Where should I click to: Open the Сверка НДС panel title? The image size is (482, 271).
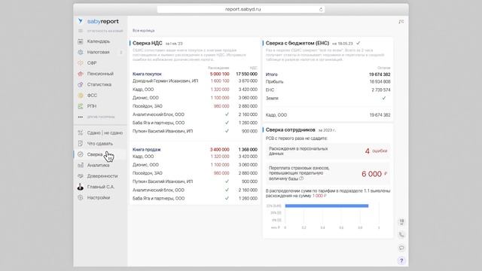pos(148,44)
